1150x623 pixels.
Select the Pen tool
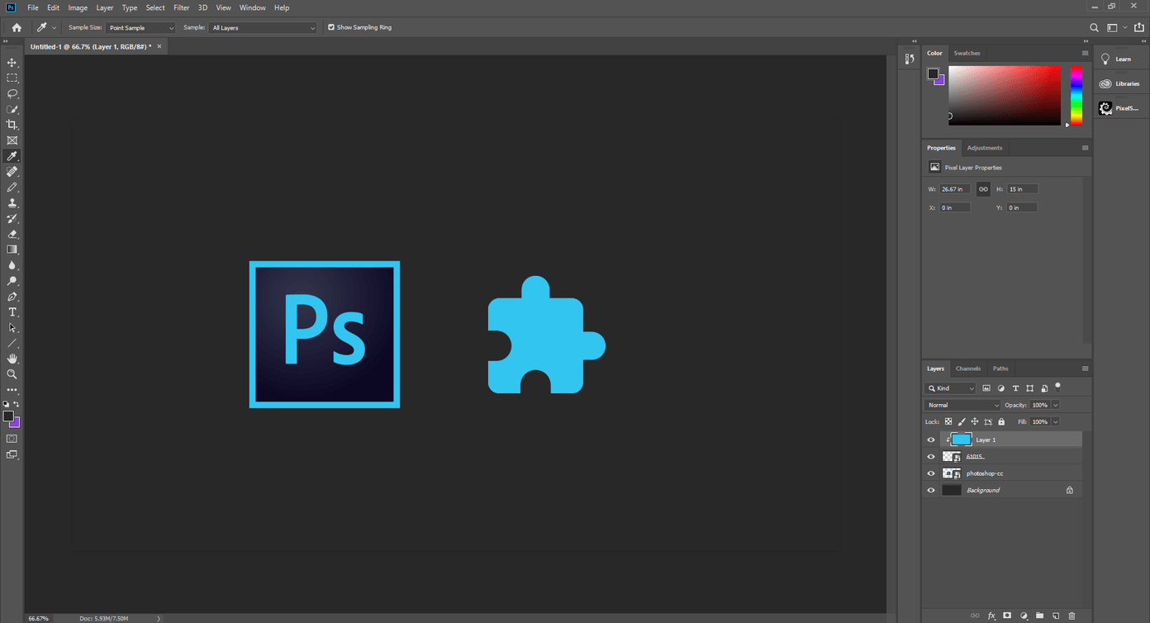point(12,297)
